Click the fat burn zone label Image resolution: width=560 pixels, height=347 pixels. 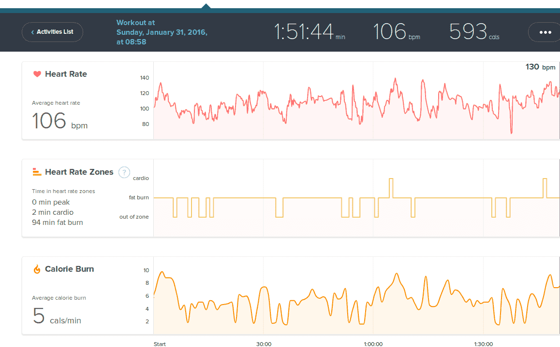139,197
